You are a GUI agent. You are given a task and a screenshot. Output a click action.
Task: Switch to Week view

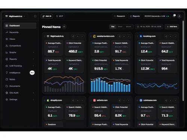pyautogui.click(x=120, y=27)
